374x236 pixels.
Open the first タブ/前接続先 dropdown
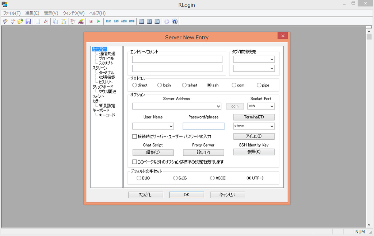coord(272,59)
